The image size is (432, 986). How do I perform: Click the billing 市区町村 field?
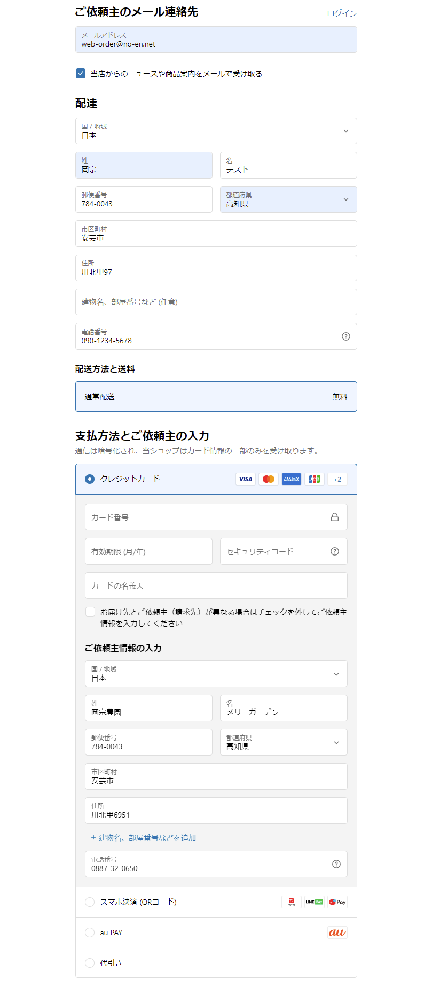click(216, 776)
